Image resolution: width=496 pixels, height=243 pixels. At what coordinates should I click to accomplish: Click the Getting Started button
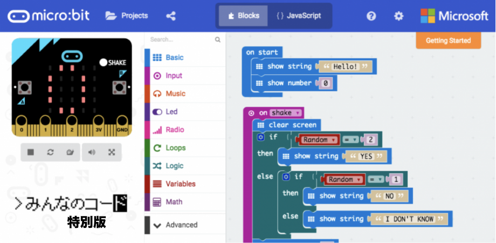tap(448, 40)
